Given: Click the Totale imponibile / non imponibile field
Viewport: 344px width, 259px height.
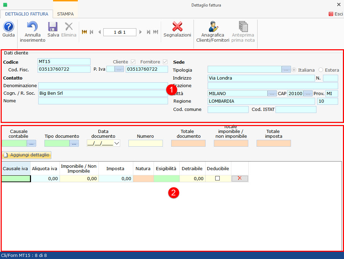Looking at the screenshot, I should [x=231, y=143].
